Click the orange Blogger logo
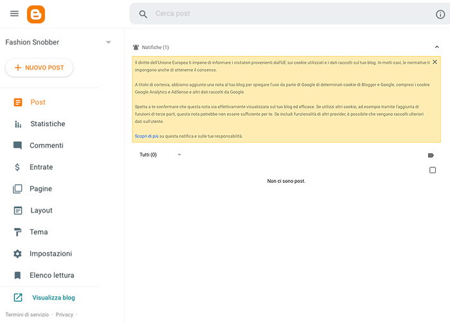 (x=36, y=14)
